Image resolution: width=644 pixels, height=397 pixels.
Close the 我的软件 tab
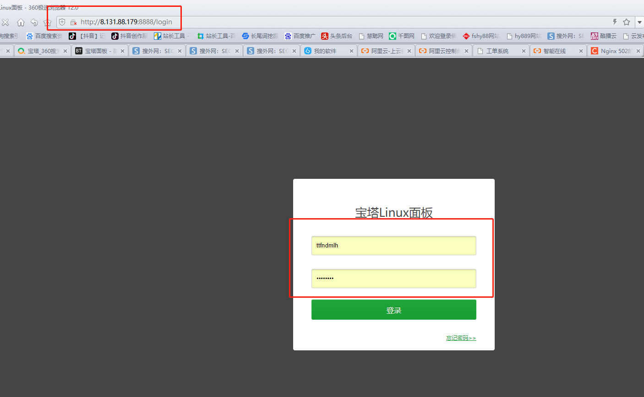click(351, 51)
